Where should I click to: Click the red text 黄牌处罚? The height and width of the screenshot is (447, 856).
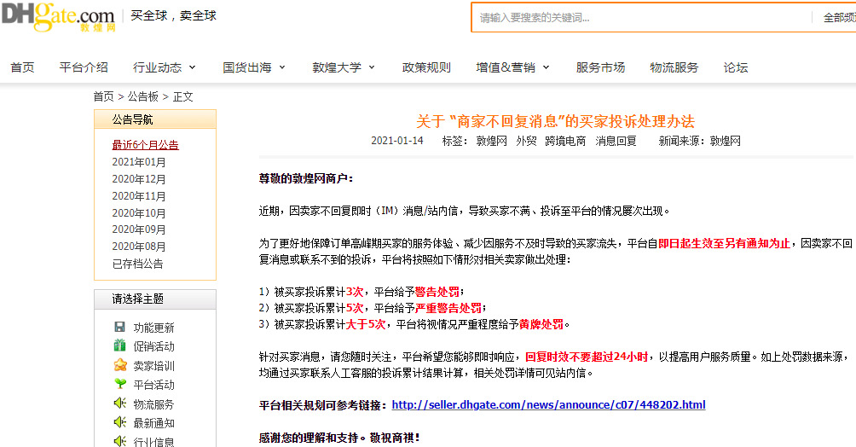(541, 324)
